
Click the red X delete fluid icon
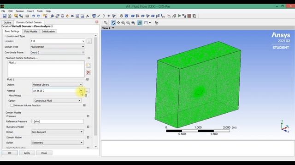(x=88, y=72)
